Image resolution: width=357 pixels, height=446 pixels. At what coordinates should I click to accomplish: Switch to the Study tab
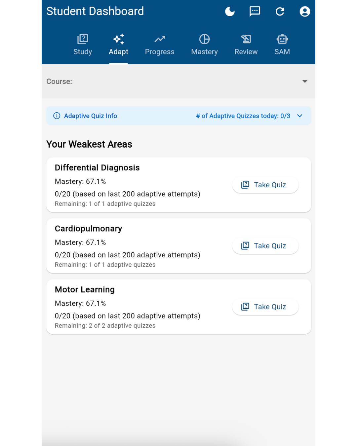[x=83, y=45]
